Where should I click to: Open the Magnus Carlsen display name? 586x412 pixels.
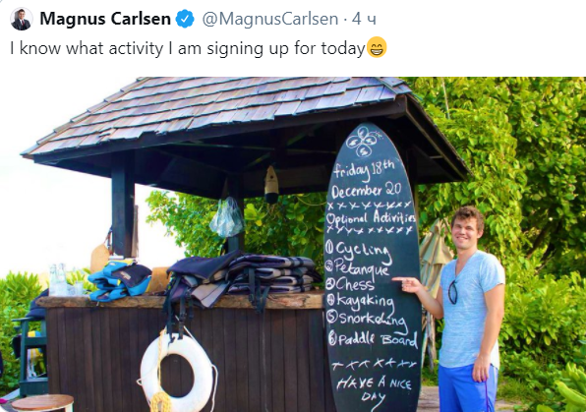105,19
